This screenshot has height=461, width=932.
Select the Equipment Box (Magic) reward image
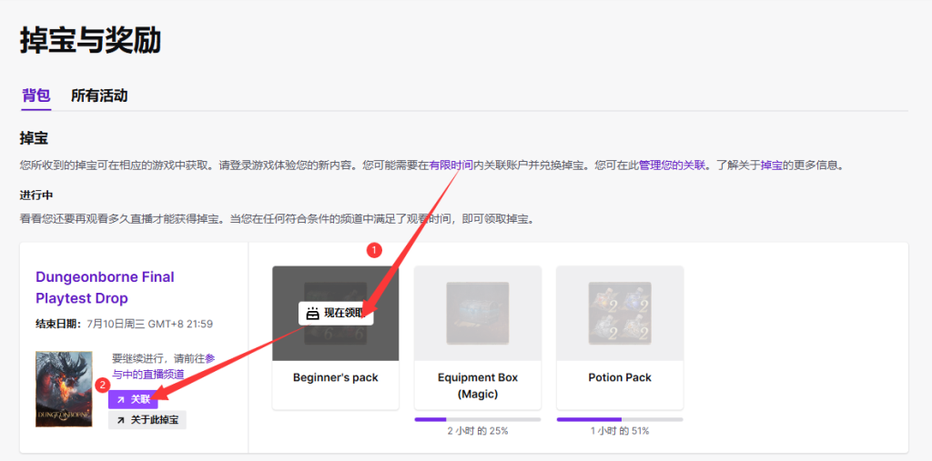(477, 313)
